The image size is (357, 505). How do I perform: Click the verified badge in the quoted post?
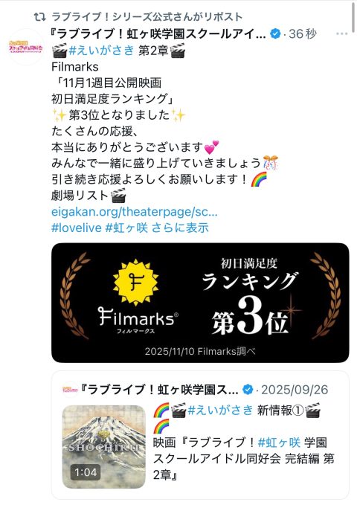(x=248, y=390)
